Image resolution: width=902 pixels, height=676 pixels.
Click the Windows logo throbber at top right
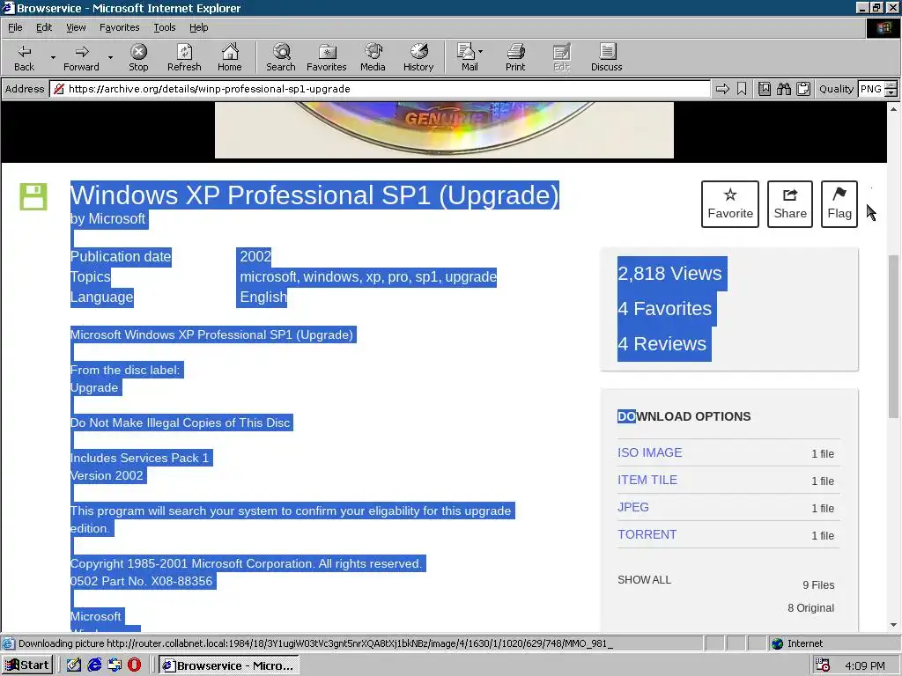pyautogui.click(x=884, y=28)
